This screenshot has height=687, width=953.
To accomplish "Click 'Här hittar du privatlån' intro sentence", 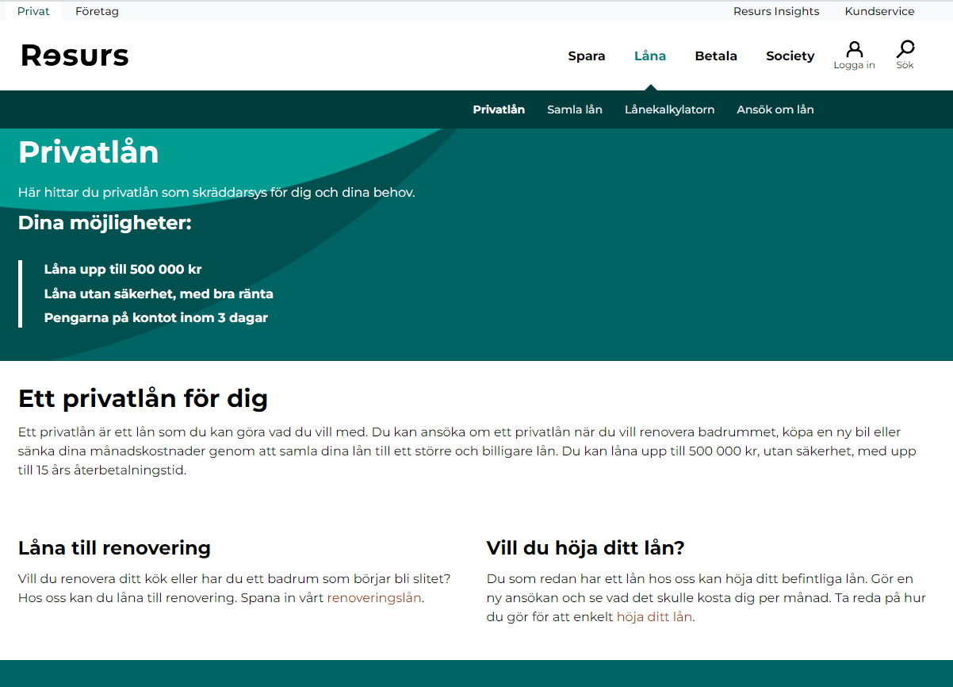I will coord(216,193).
